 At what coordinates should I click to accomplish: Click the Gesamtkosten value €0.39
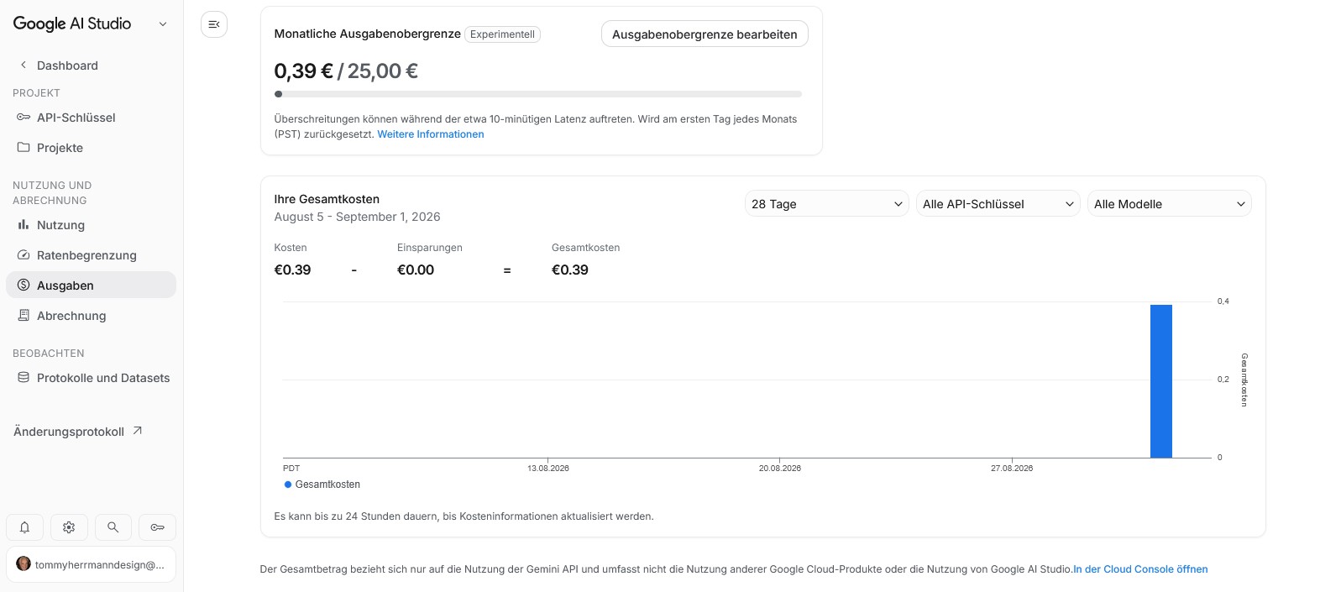[570, 270]
